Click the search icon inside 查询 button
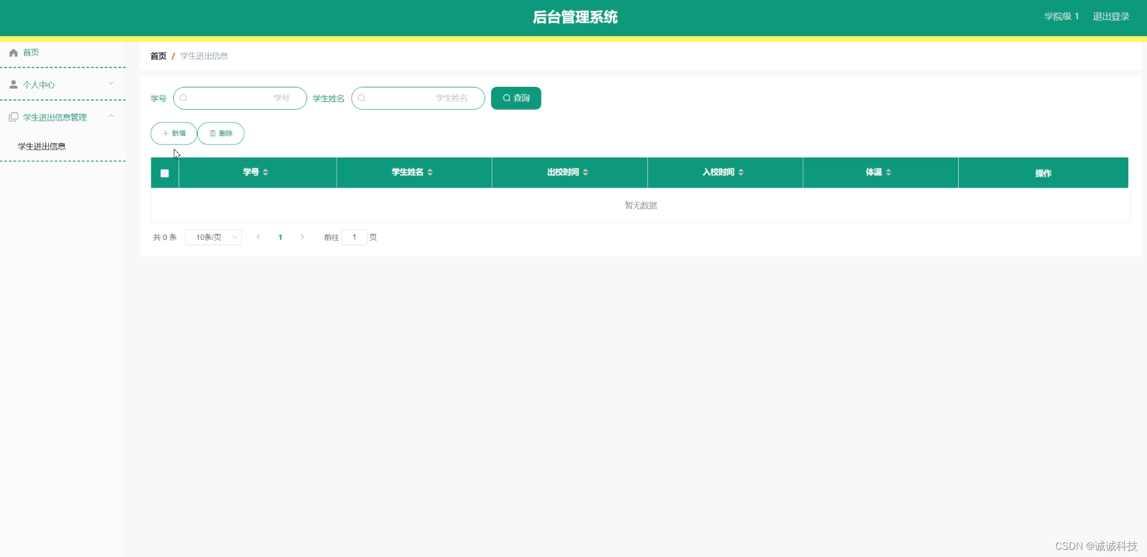The width and height of the screenshot is (1147, 557). (x=507, y=98)
